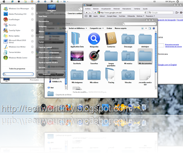Expand Microsoft Word 2010 jump list arrow
The height and width of the screenshot is (153, 183).
pos(32,41)
